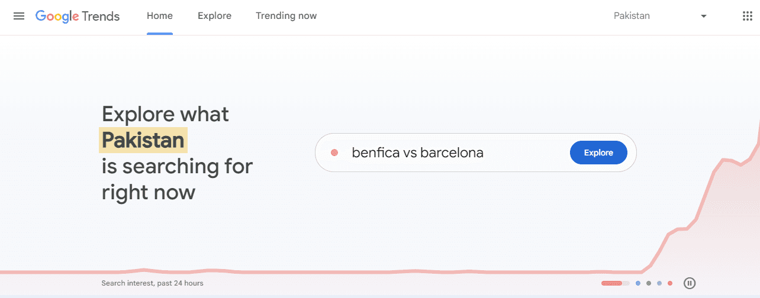This screenshot has height=298, width=760.
Task: Jump to the last red carousel dot
Action: coord(670,283)
